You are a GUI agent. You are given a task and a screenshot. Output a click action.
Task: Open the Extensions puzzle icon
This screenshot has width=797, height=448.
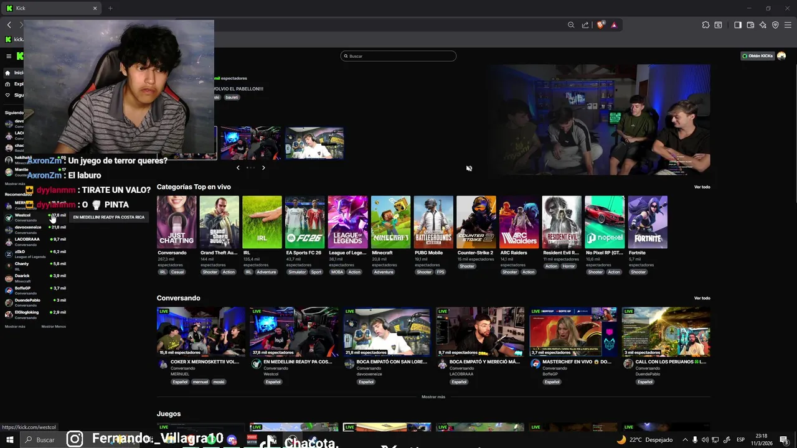pyautogui.click(x=705, y=25)
